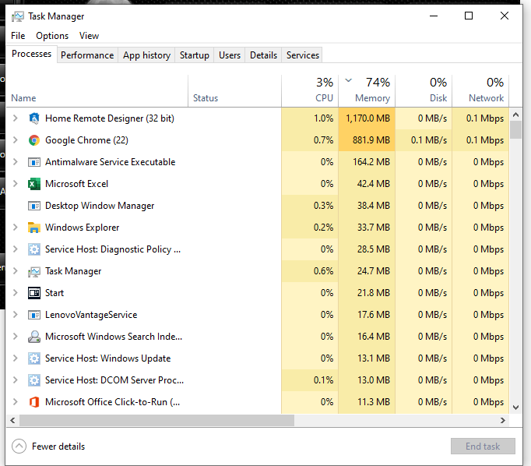Click the Task Manager title bar icon
531x466 pixels.
17,16
